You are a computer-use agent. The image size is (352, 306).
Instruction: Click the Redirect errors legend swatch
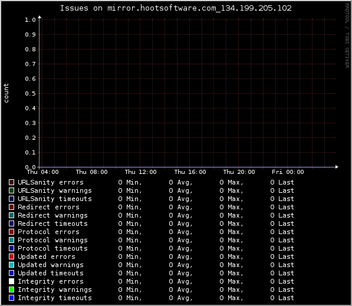[11, 207]
